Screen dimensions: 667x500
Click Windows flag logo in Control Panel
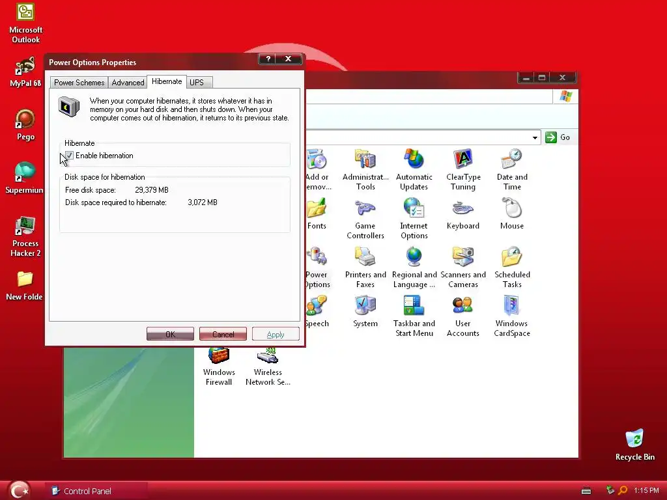coord(566,96)
